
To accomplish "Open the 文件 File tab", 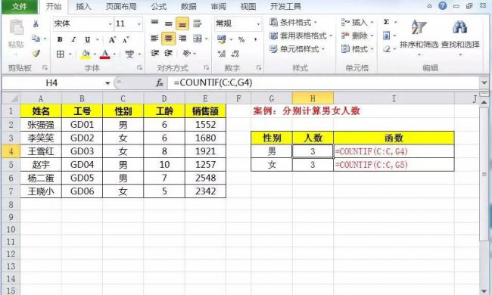I will pos(20,6).
